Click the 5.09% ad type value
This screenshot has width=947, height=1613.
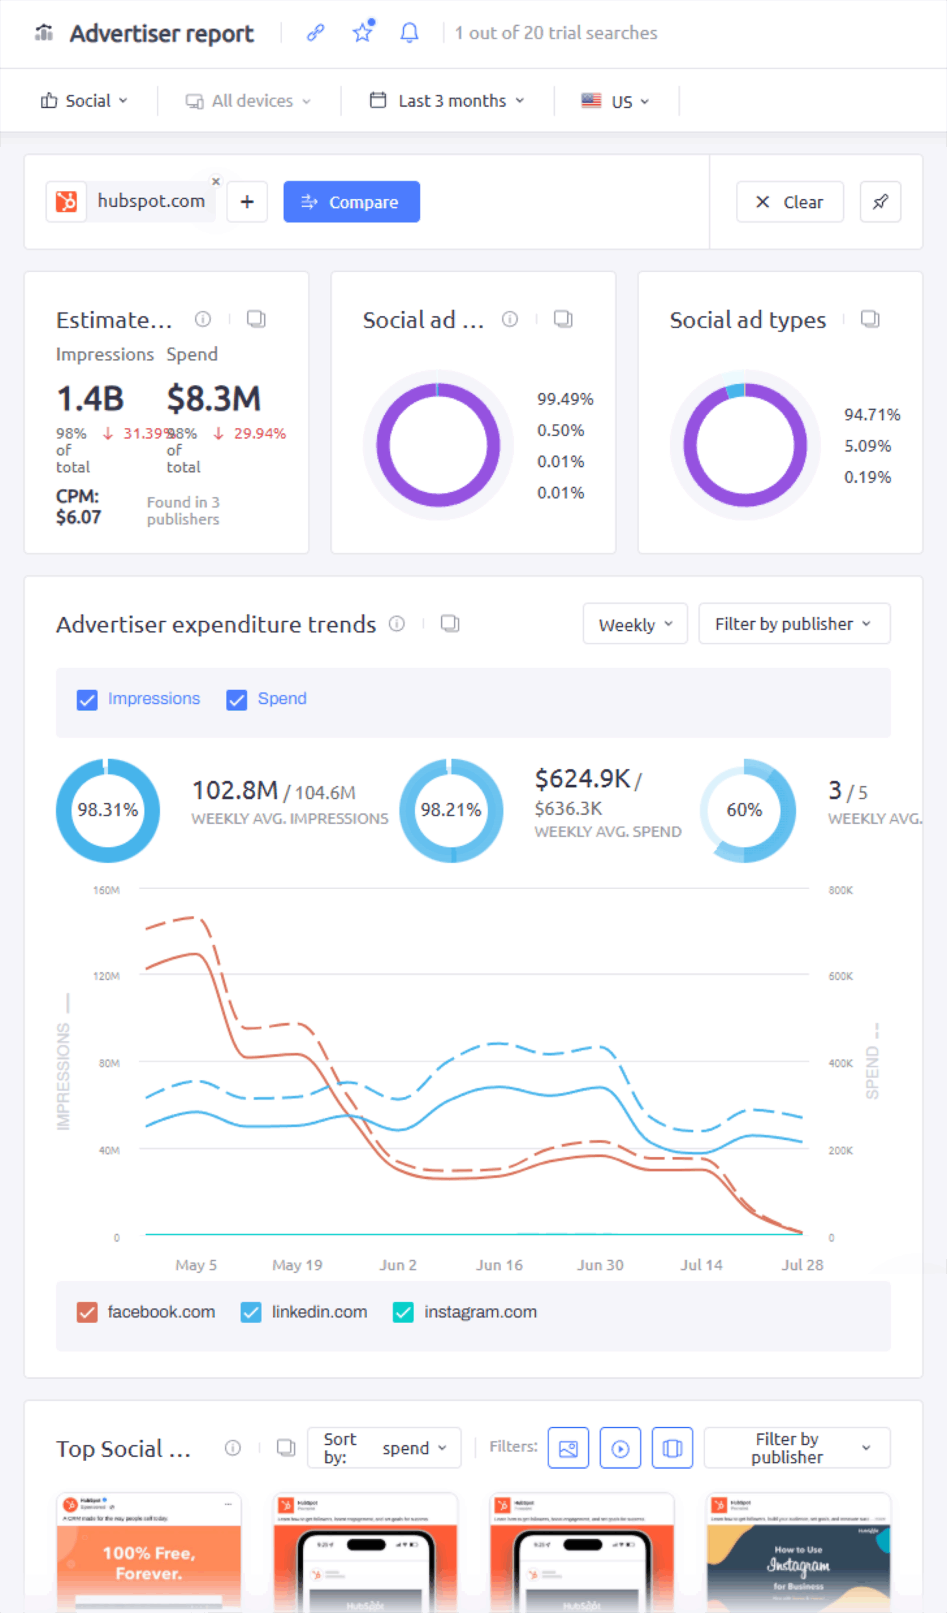868,446
